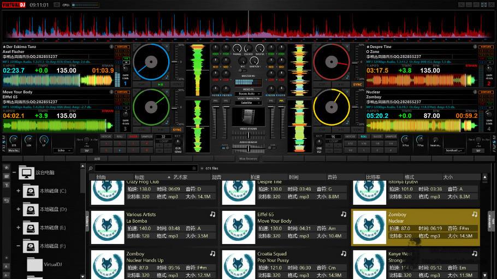Image resolution: width=497 pixels, height=279 pixels.
Task: Select the right ROLL pad tab
Action: [x=364, y=136]
